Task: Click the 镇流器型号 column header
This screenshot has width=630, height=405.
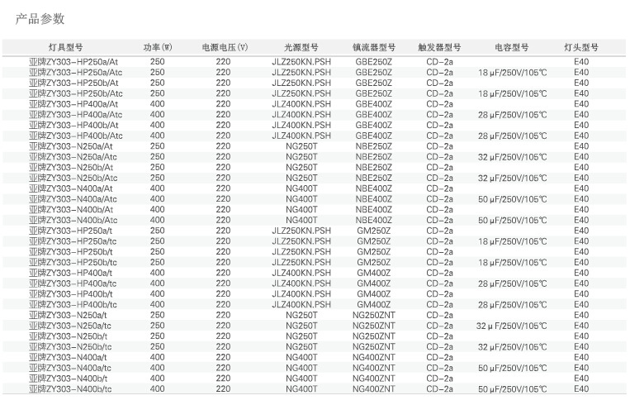Action: [x=374, y=47]
